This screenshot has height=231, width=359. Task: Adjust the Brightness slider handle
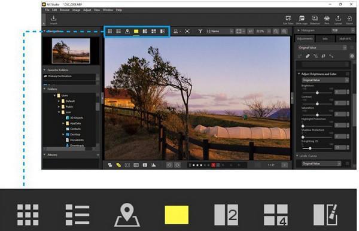[x=317, y=93]
